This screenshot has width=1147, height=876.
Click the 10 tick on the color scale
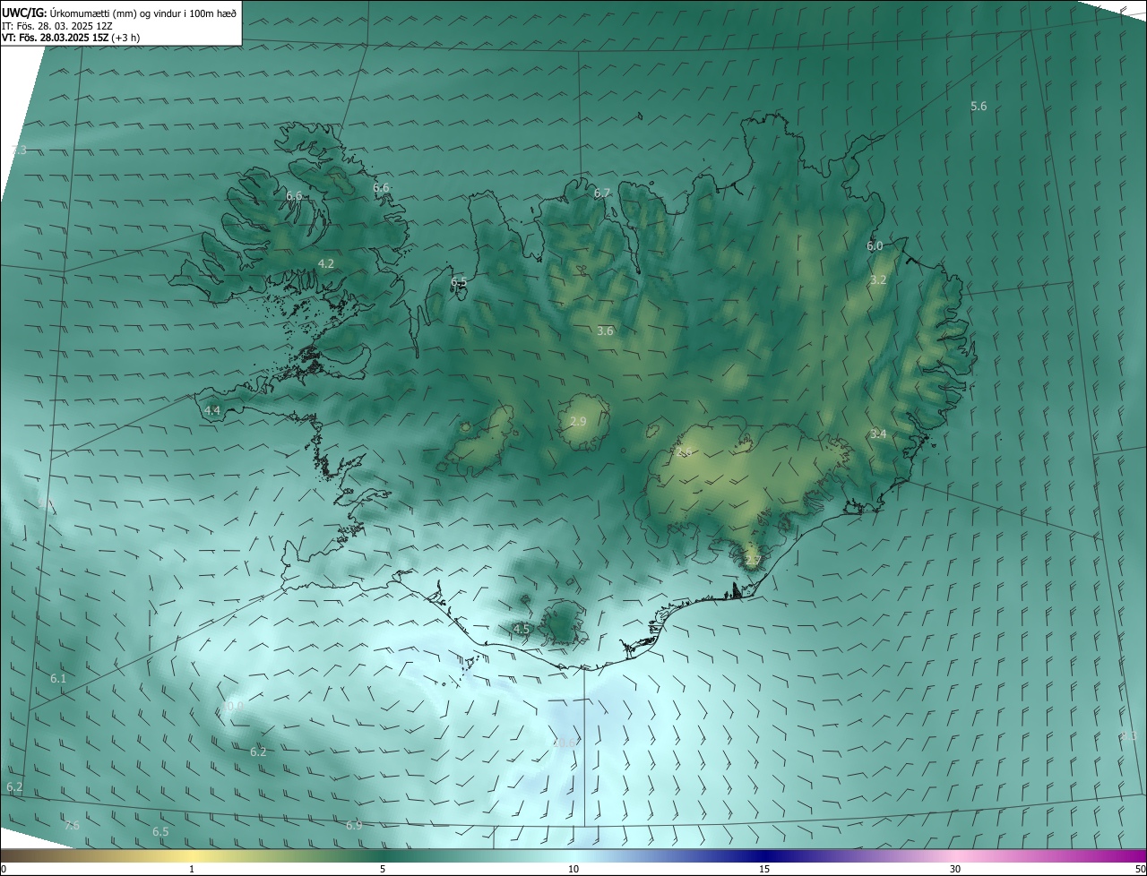(573, 869)
